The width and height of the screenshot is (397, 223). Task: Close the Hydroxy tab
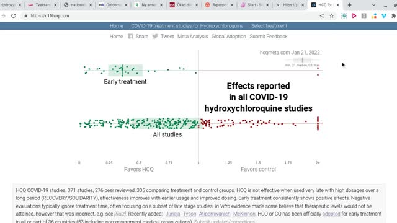pos(20,5)
